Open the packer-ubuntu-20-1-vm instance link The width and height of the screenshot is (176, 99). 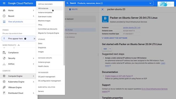click(131, 28)
